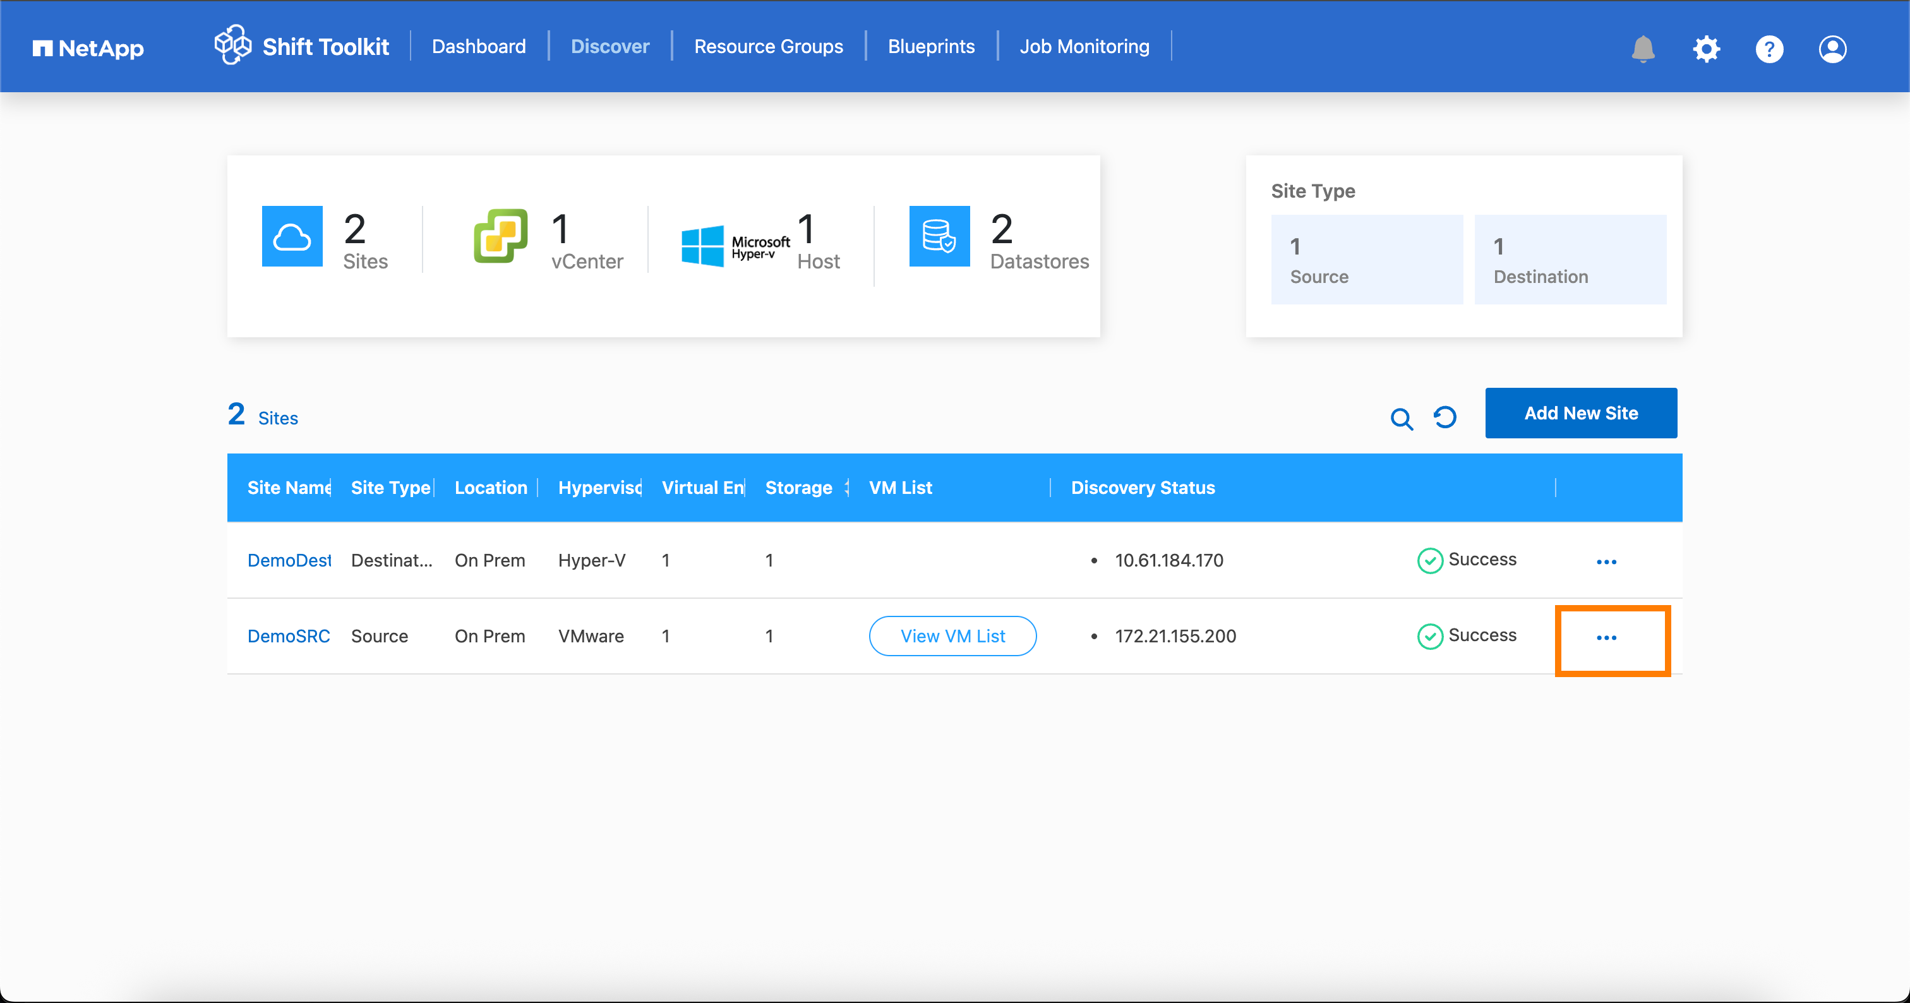Select the Discover tab
Screen dimensions: 1910x1003
(610, 47)
